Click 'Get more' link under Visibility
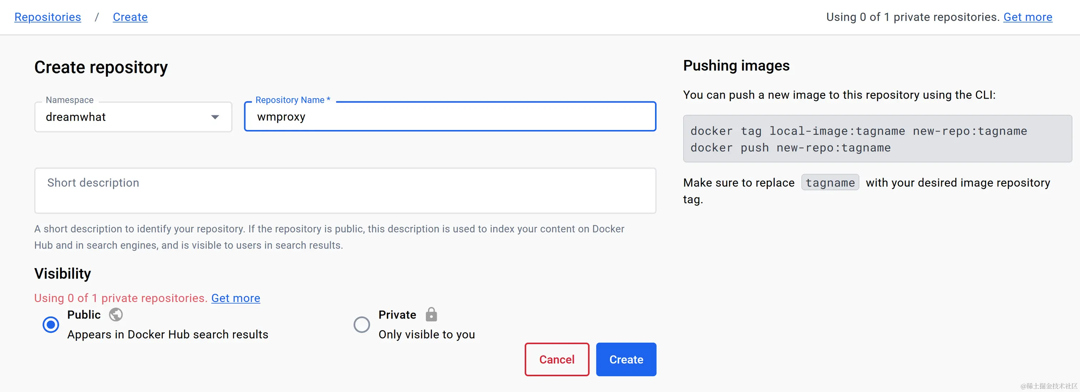The width and height of the screenshot is (1080, 392). click(235, 298)
